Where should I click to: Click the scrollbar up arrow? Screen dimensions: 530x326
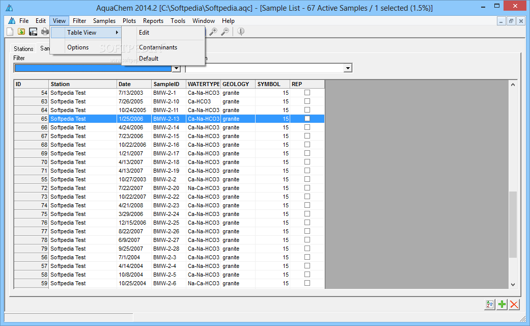coord(513,85)
